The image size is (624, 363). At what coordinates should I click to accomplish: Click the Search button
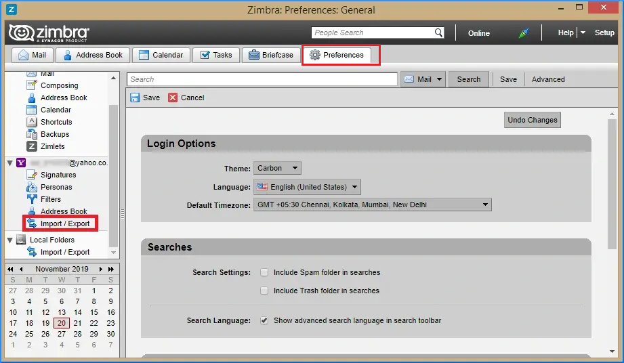468,79
